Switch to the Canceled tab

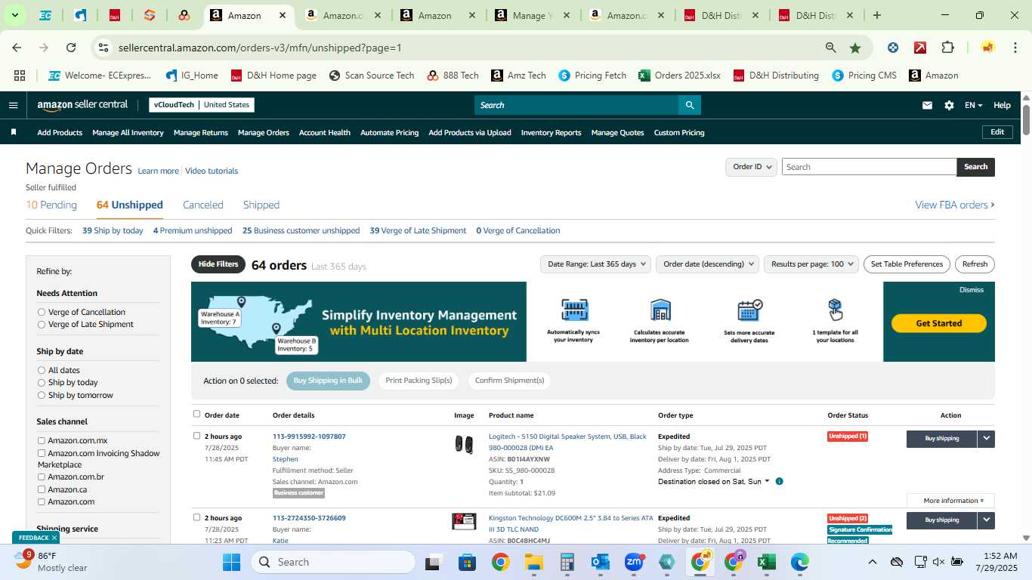click(x=203, y=205)
